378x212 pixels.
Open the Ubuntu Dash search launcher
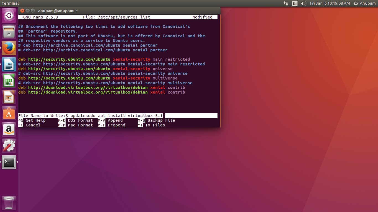(9, 16)
